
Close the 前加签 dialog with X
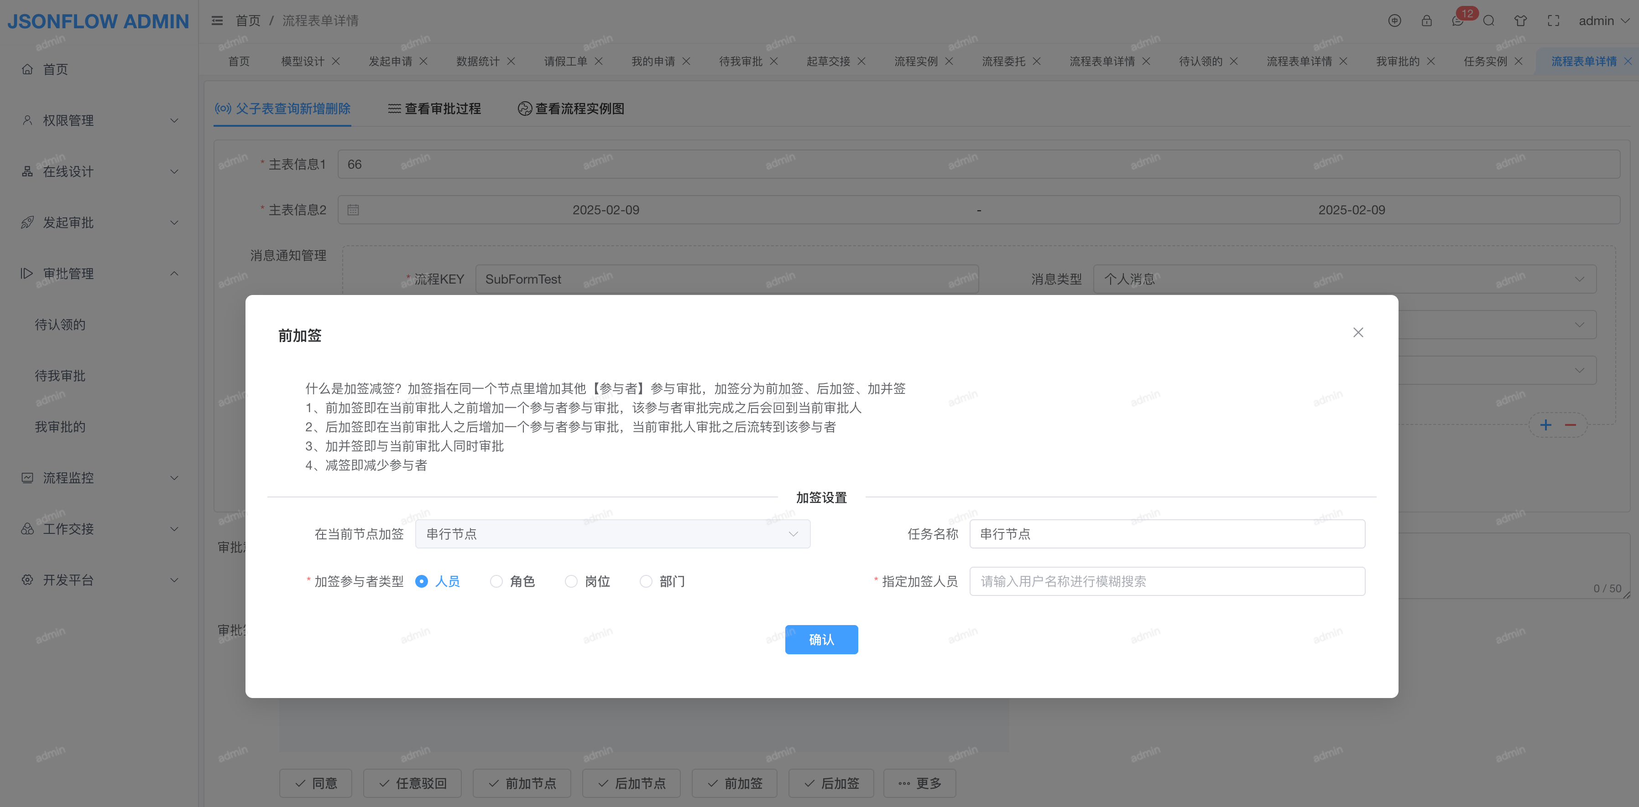point(1358,332)
